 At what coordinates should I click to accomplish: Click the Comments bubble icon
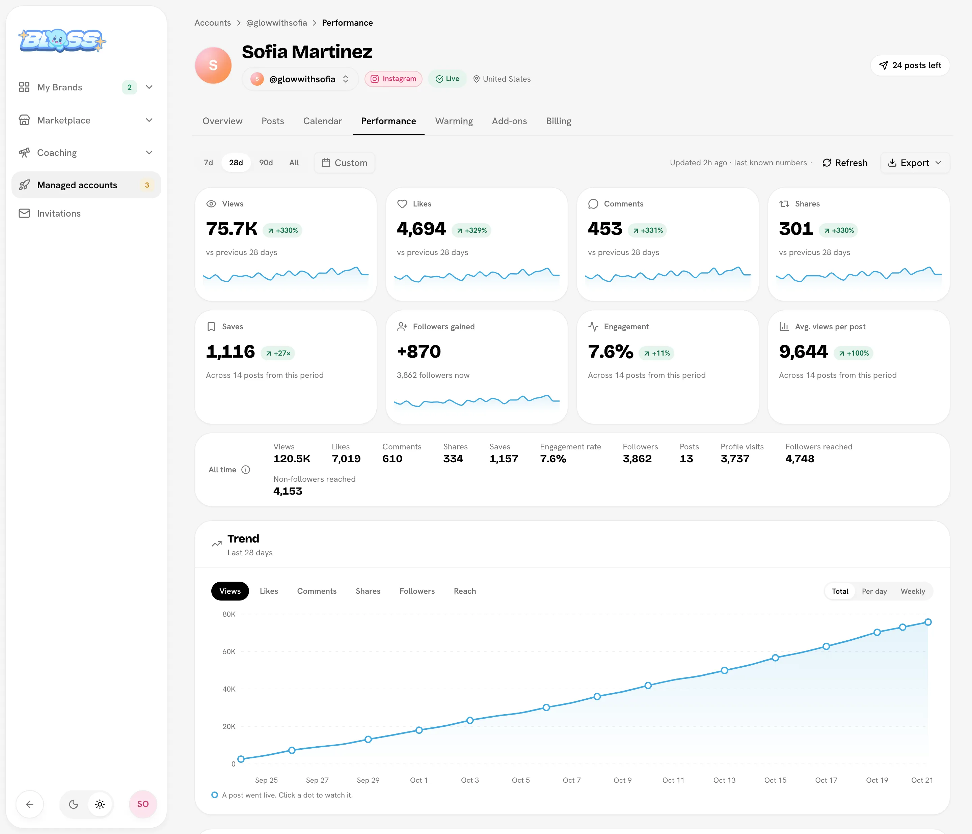[x=593, y=203]
